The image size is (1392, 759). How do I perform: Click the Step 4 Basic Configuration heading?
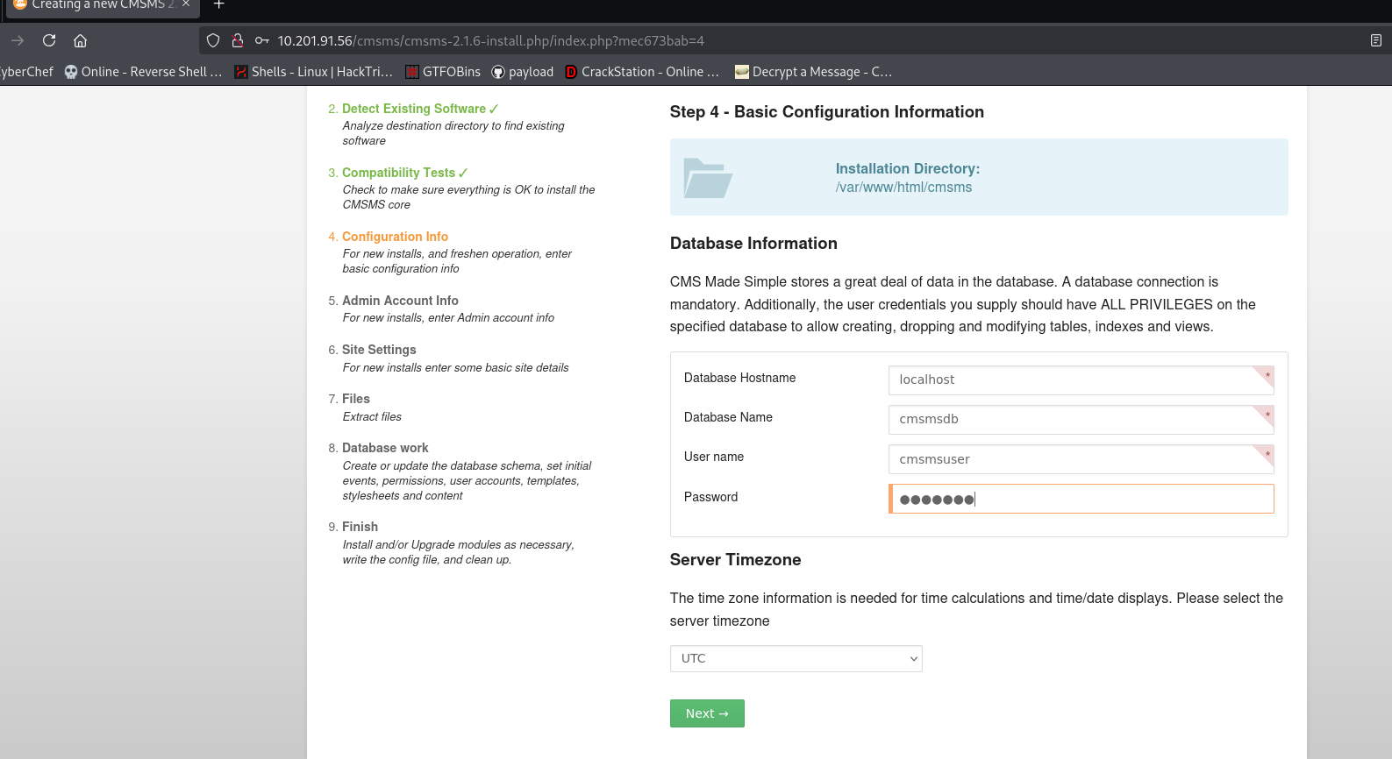pos(827,112)
